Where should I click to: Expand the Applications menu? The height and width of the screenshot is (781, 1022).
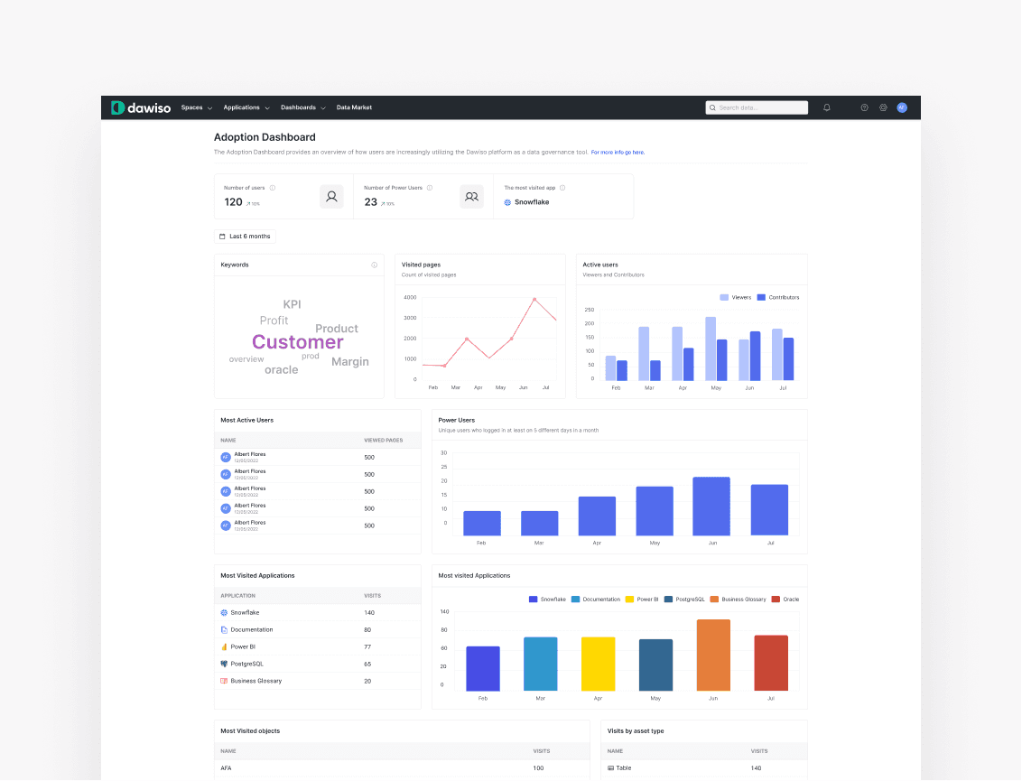[246, 107]
